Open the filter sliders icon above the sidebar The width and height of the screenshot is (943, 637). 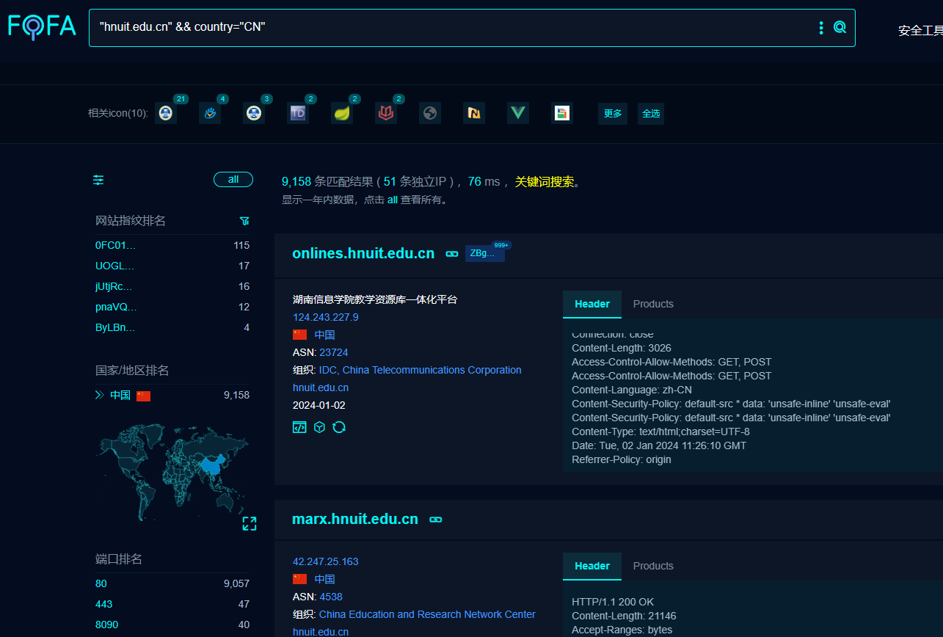click(x=98, y=180)
